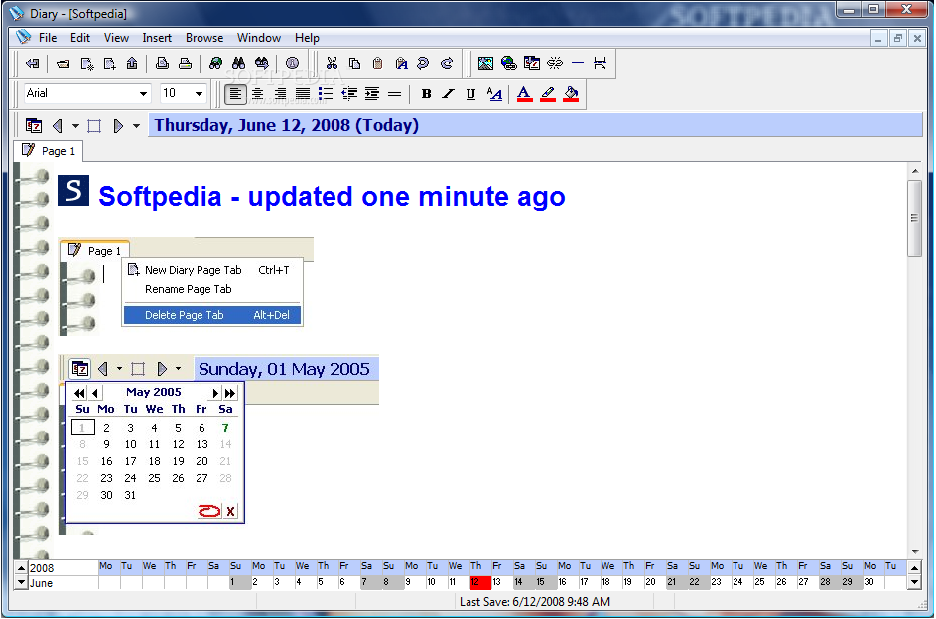
Task: Click the round info about icon
Action: [x=292, y=63]
